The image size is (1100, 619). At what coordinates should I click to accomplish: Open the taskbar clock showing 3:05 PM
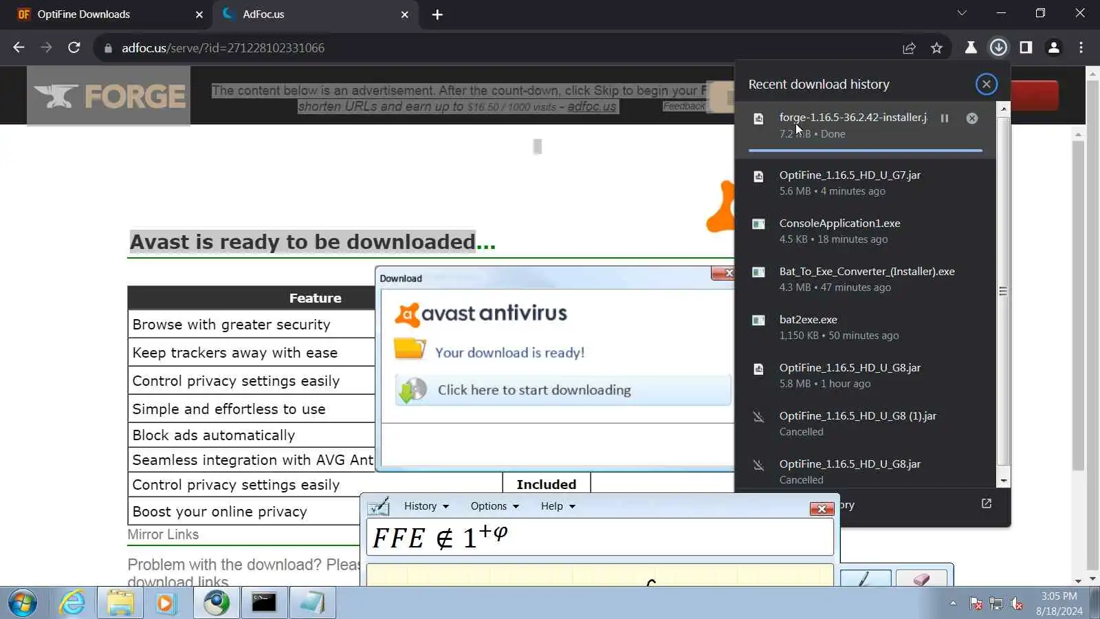(x=1059, y=603)
